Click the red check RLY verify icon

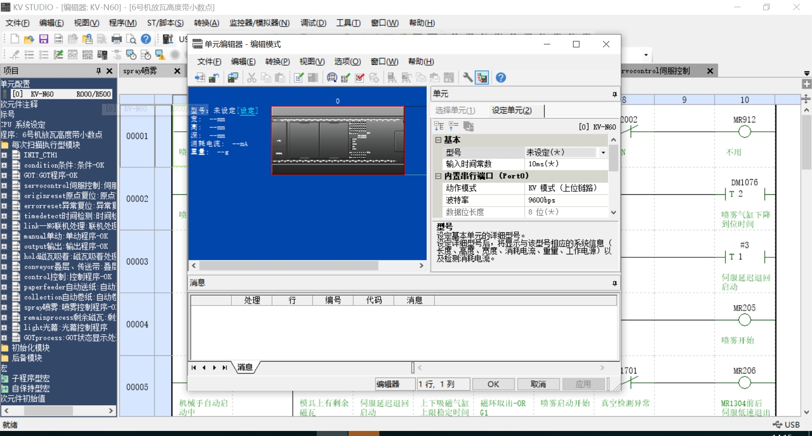[360, 78]
